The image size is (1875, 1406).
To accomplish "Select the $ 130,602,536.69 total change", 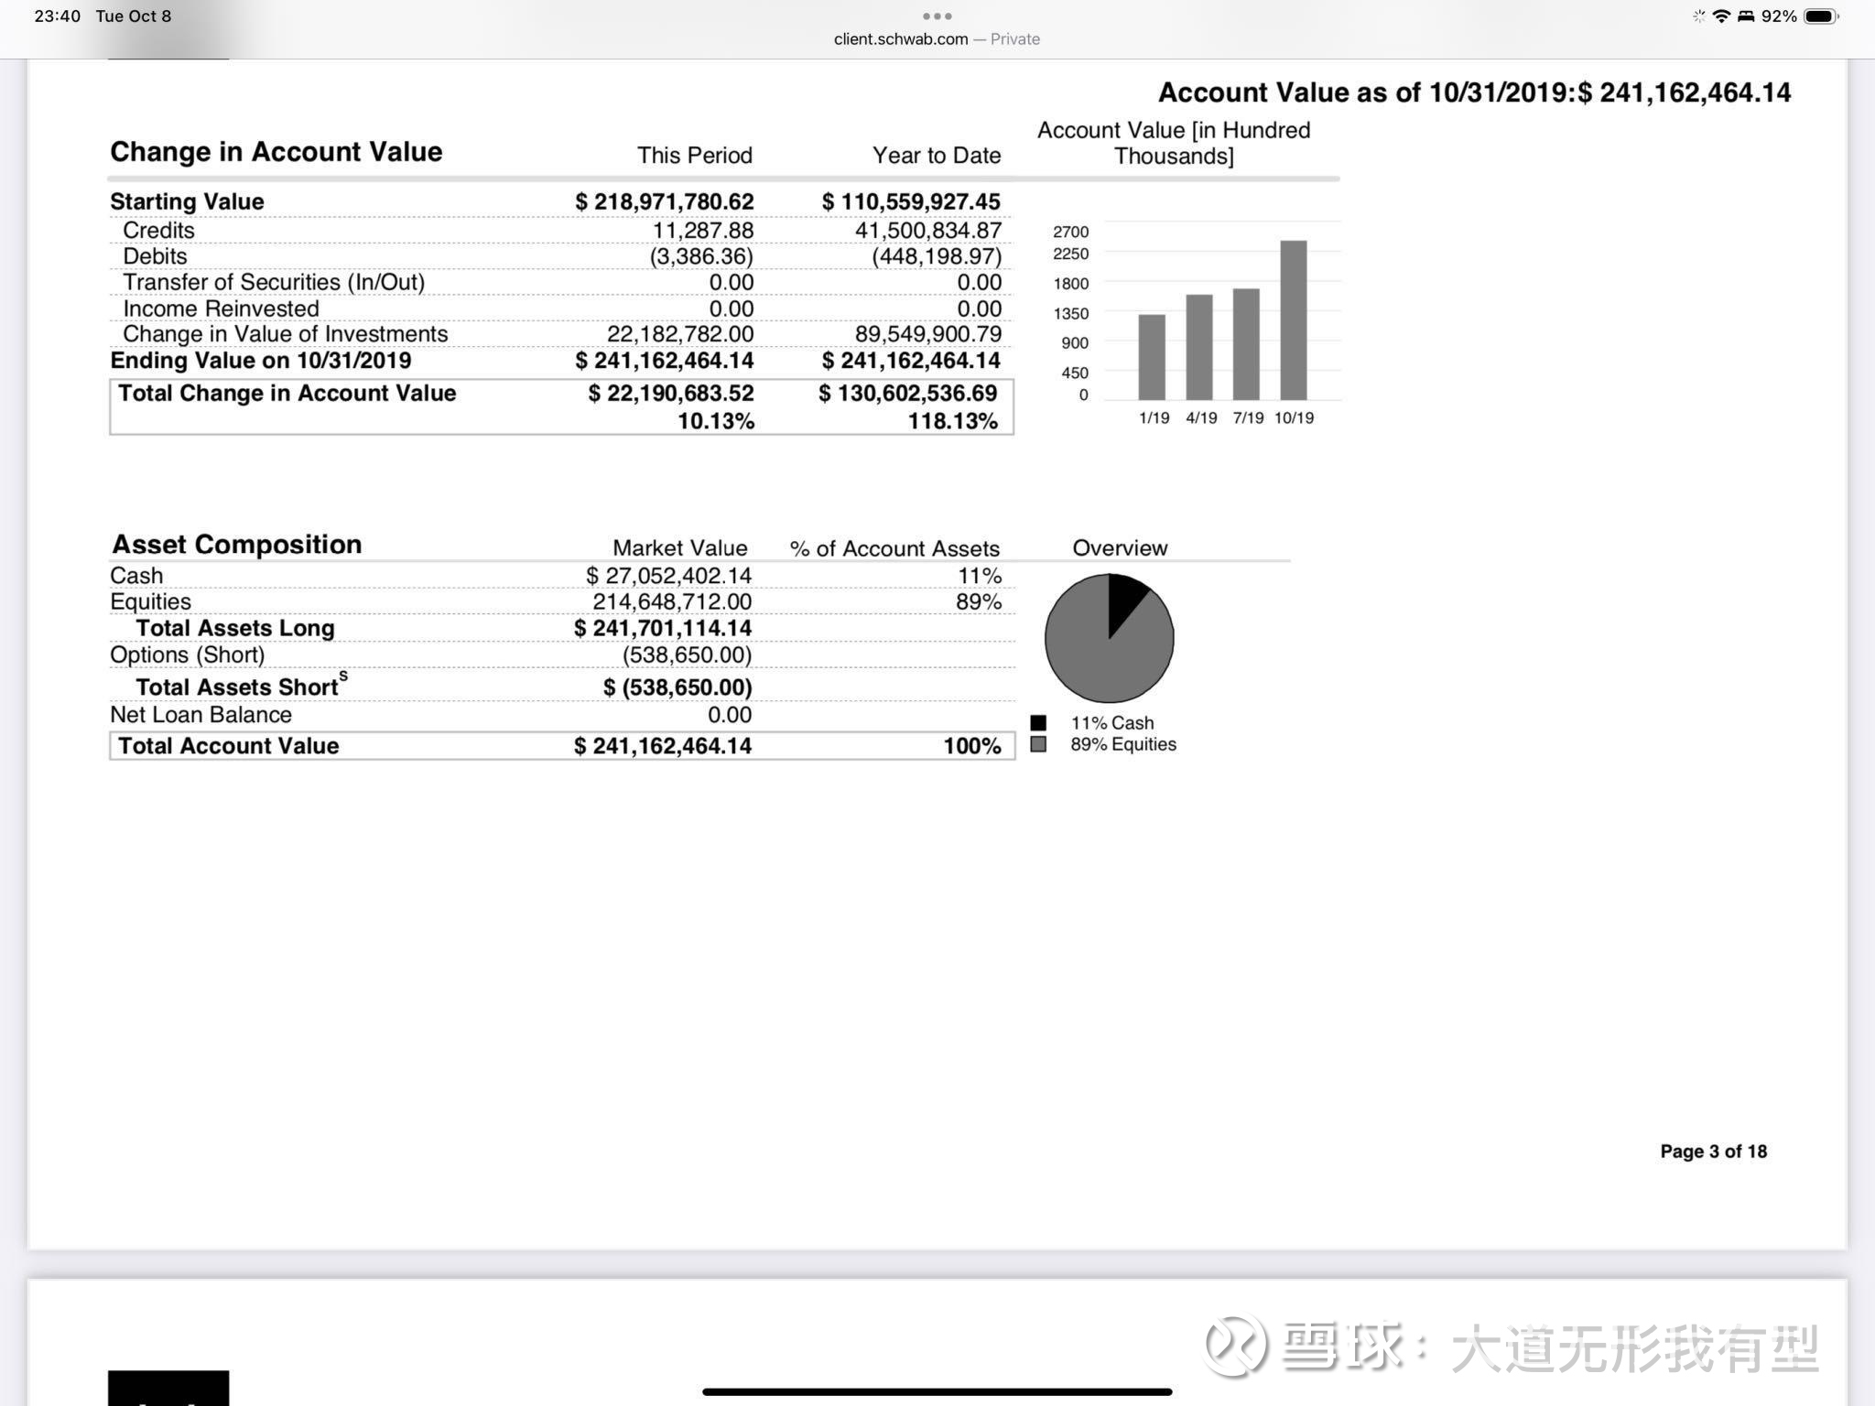I will [907, 394].
